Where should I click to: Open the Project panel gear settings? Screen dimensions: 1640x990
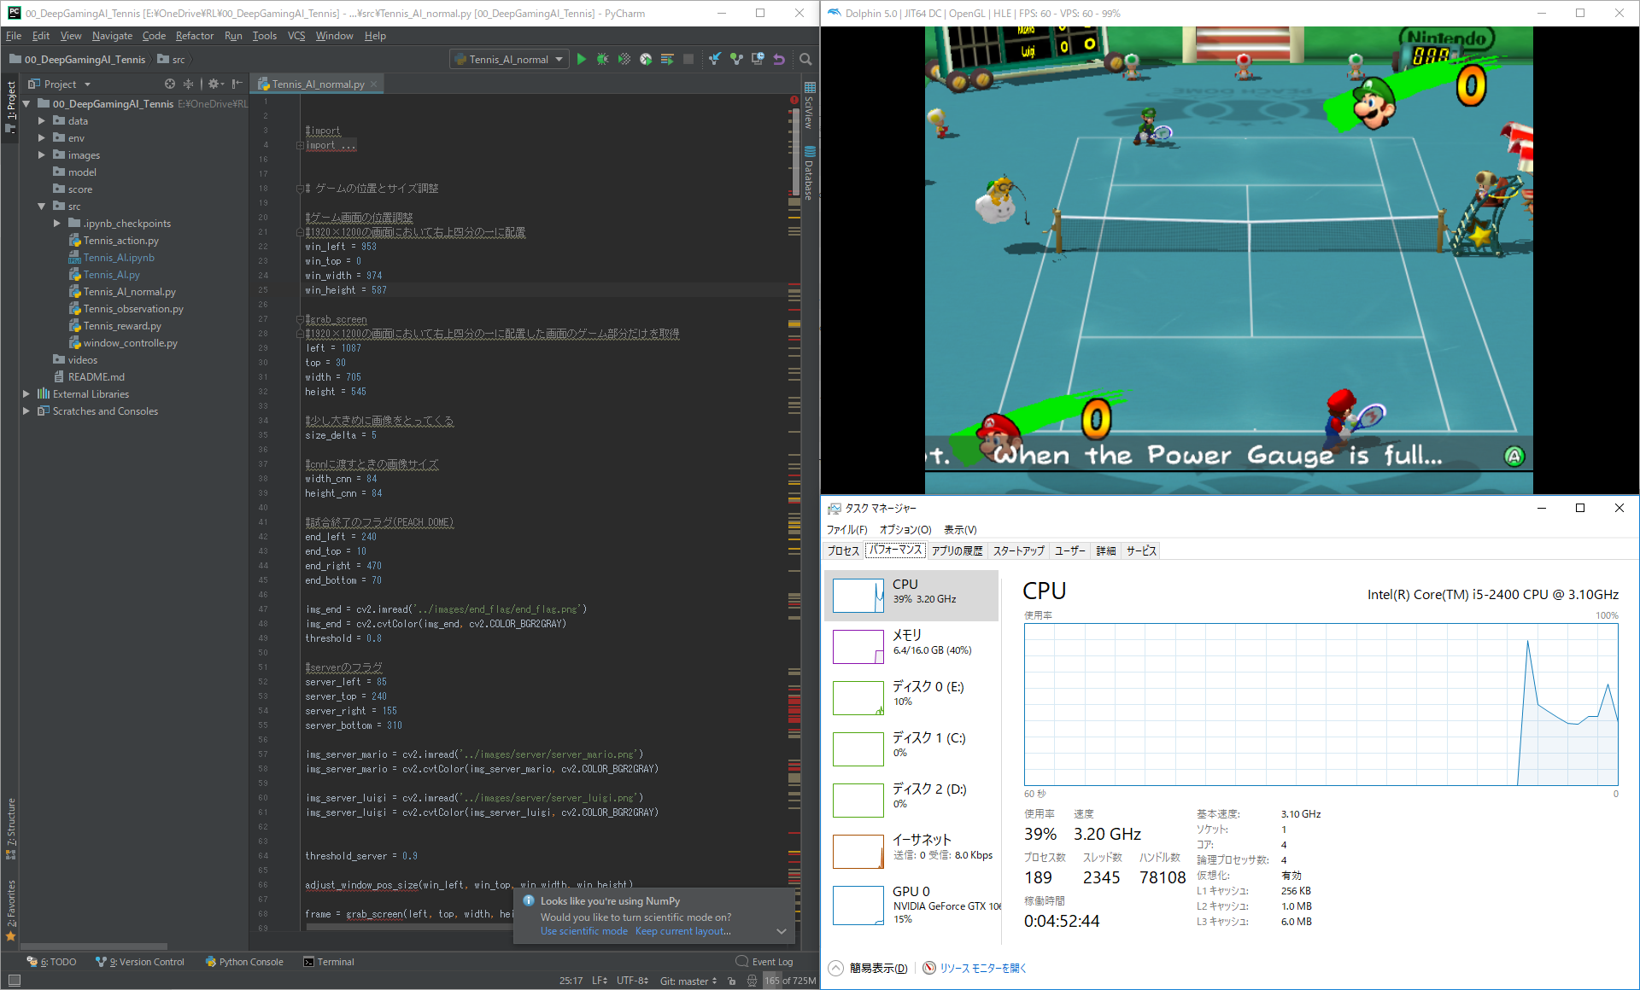(x=215, y=84)
